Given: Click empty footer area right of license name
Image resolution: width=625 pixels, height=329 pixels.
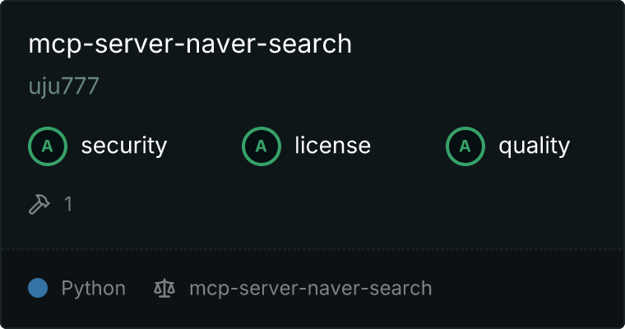Looking at the screenshot, I should point(526,289).
